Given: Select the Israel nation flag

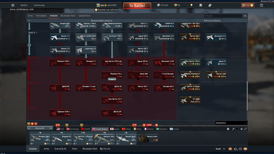Looking at the screenshot, I should click(x=174, y=129).
